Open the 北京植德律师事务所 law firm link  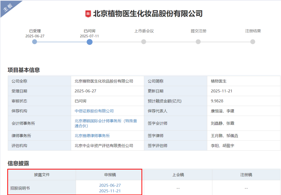pos(92,136)
